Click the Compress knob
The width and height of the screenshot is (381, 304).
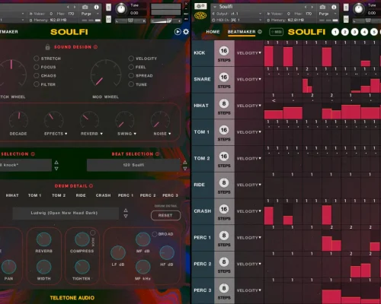click(82, 239)
